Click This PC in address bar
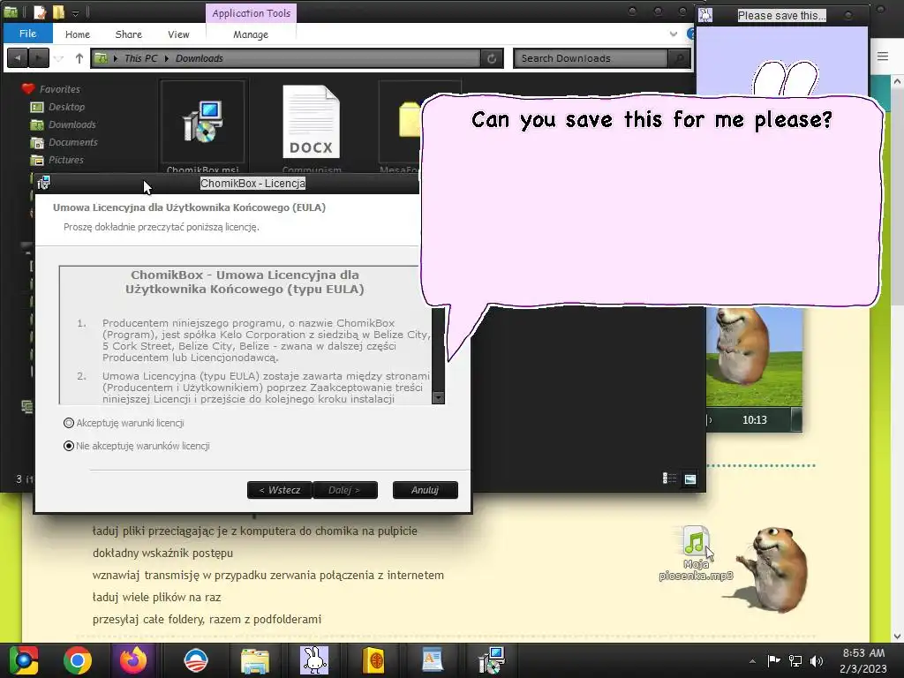 coord(140,58)
